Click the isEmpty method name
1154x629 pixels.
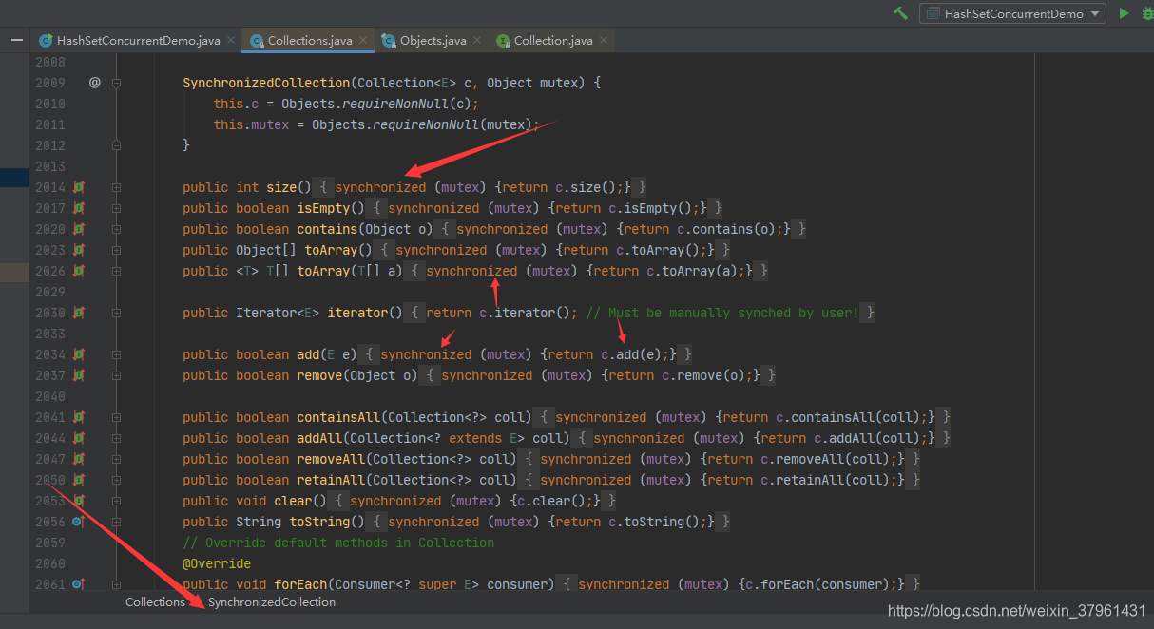pyautogui.click(x=323, y=208)
